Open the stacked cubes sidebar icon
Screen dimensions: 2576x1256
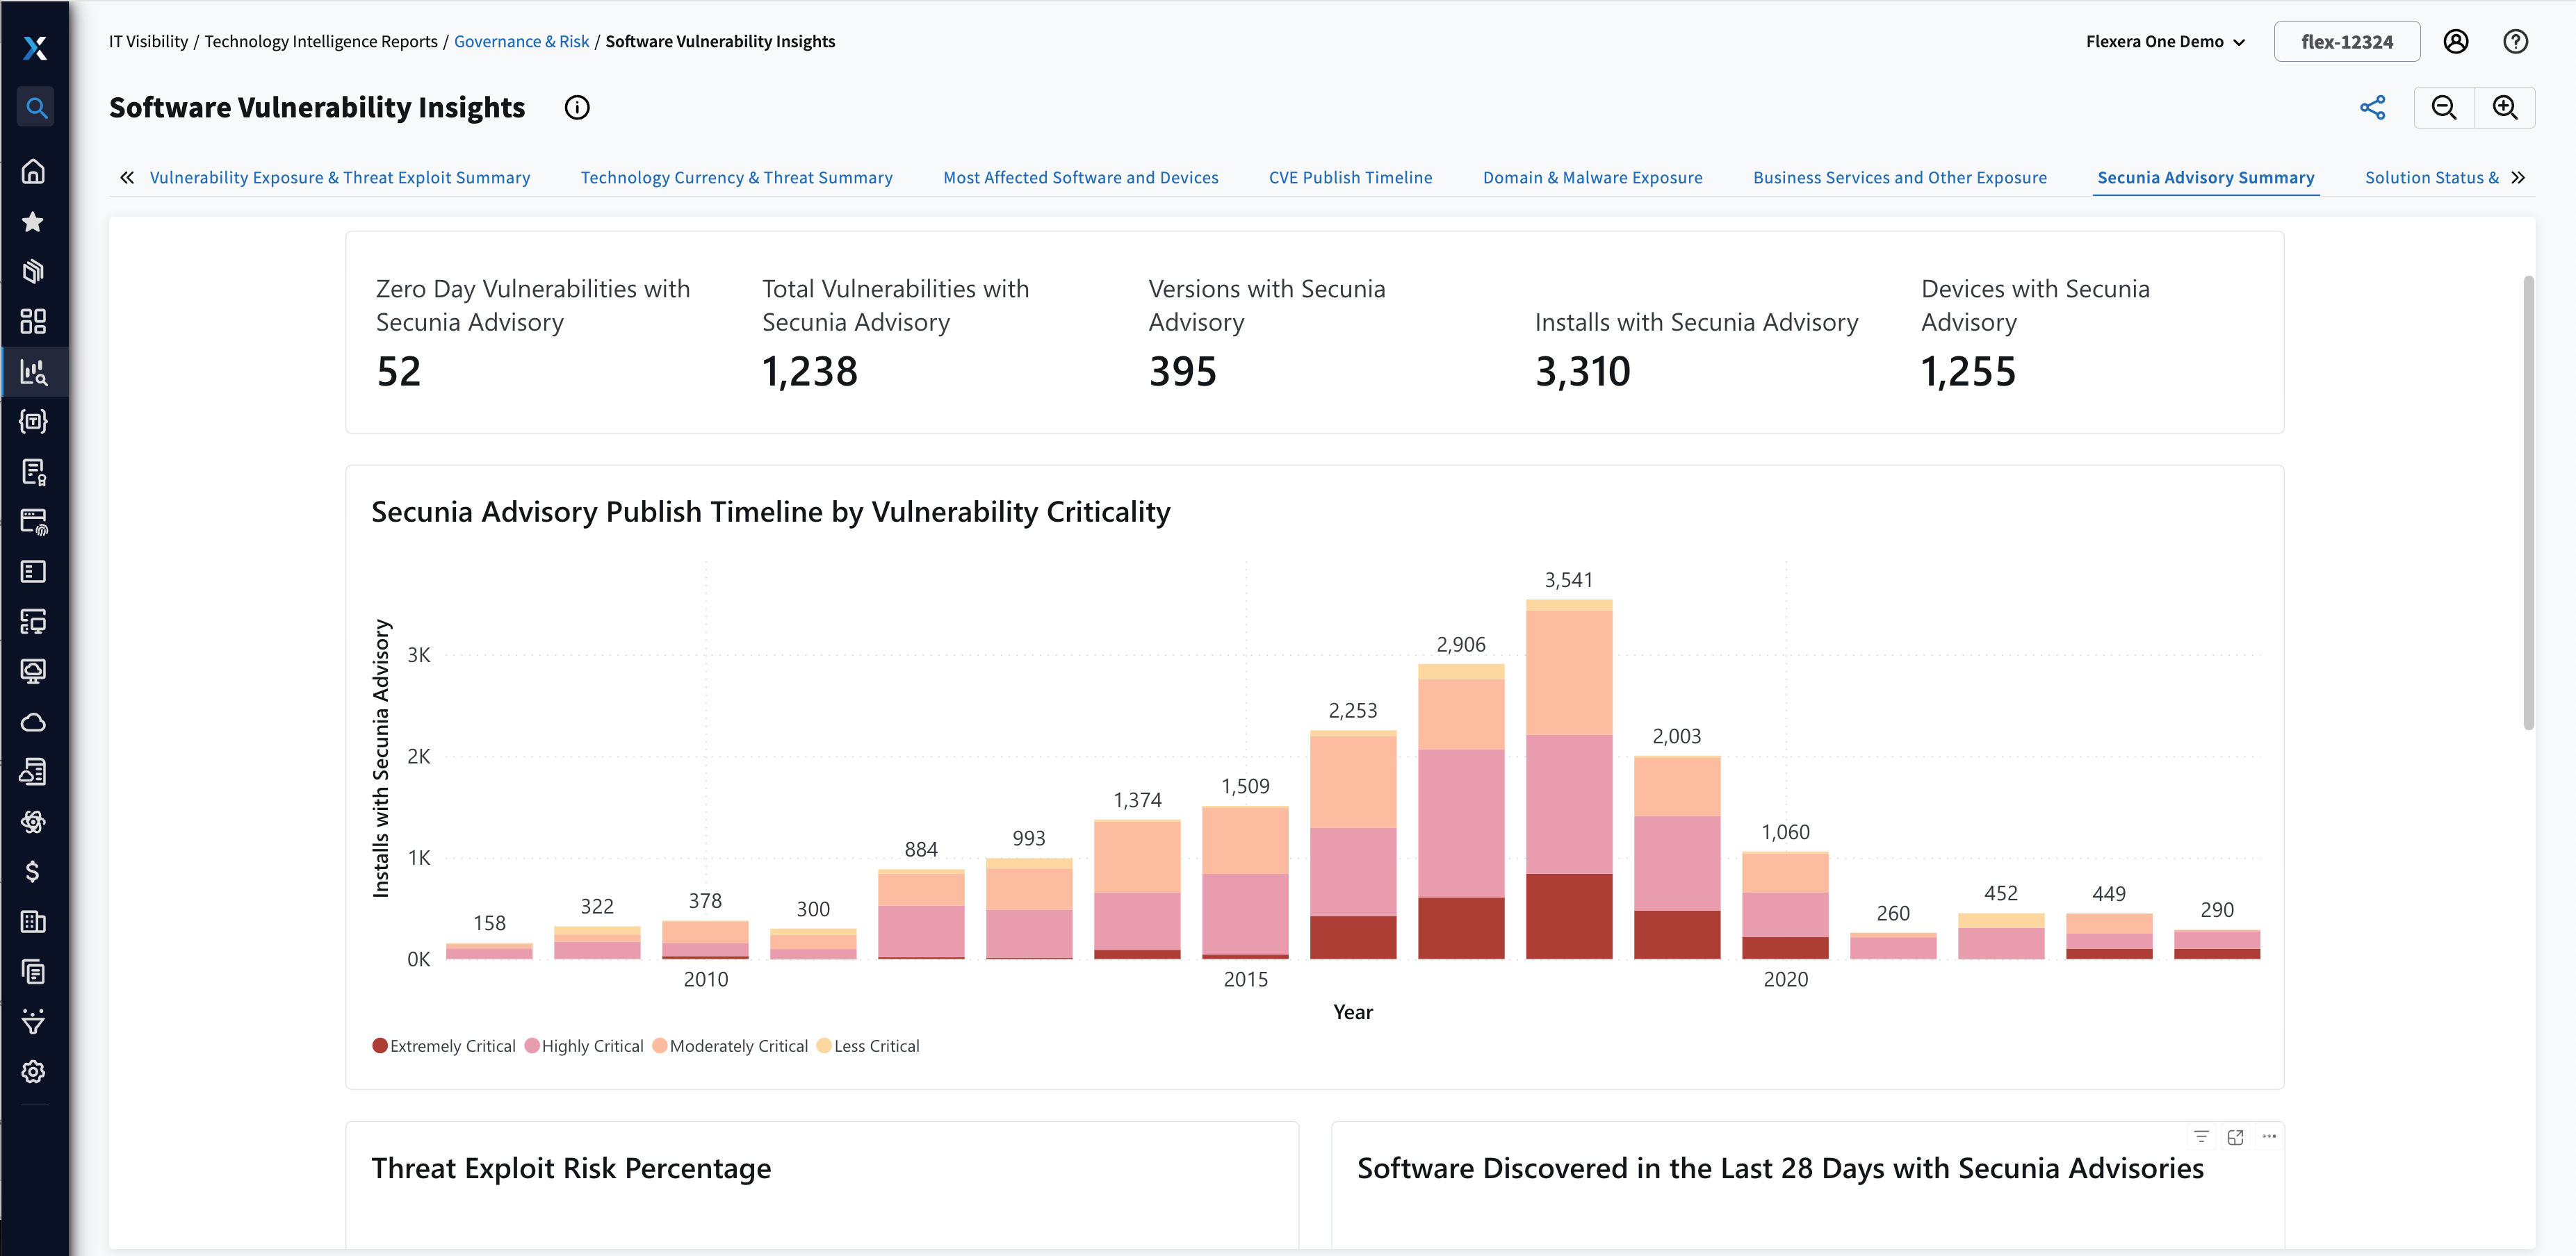(x=34, y=271)
